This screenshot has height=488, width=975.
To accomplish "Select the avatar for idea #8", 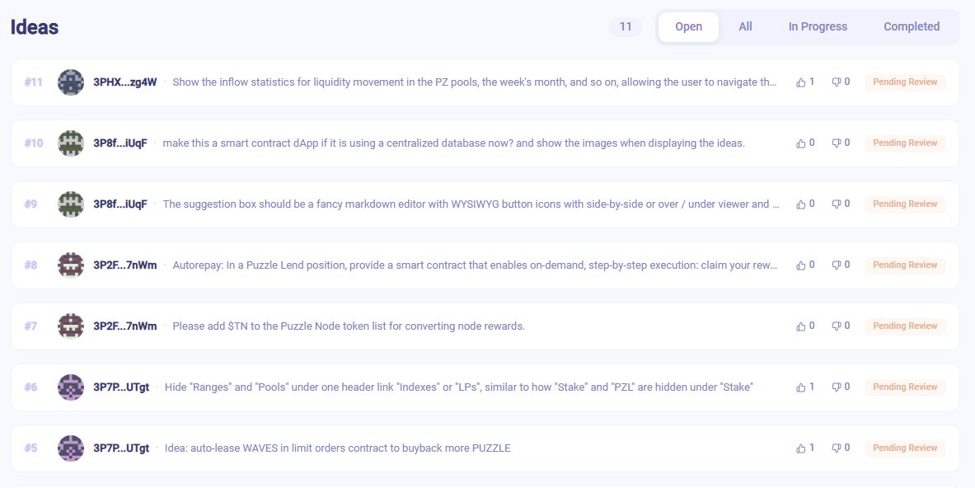I will [x=71, y=265].
